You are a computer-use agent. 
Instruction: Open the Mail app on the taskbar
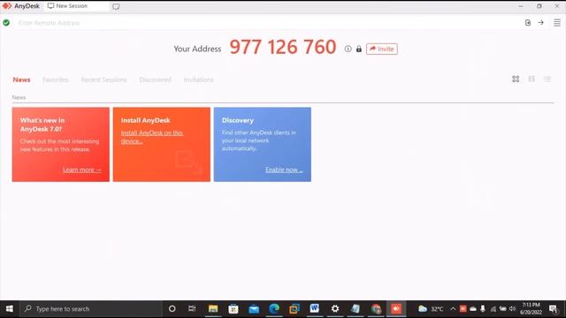[254, 308]
